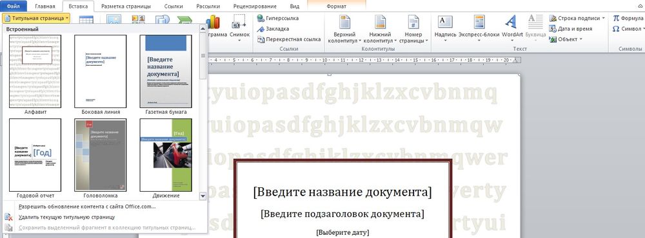Open Экспресс-блоки quick parts
Screen dimensions: 645x238
[x=479, y=28]
